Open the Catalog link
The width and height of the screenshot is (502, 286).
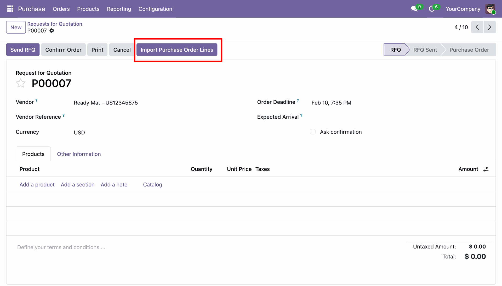pyautogui.click(x=152, y=185)
